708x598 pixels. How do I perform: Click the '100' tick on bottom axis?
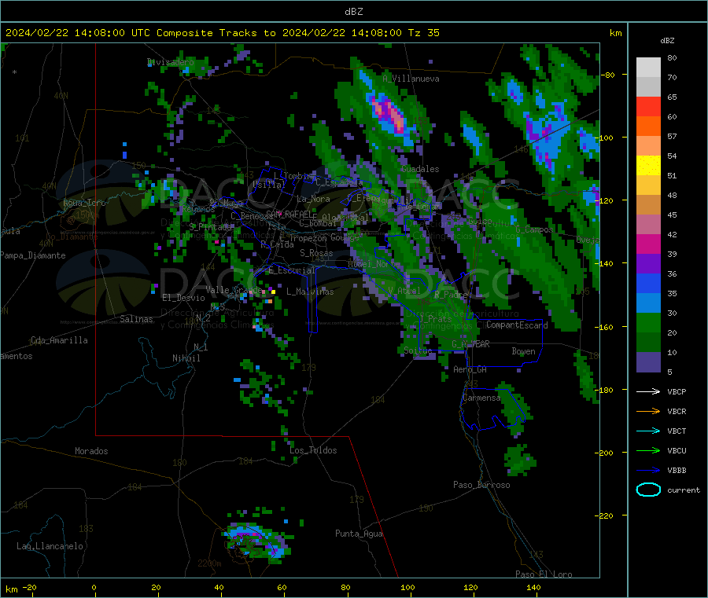[407, 587]
